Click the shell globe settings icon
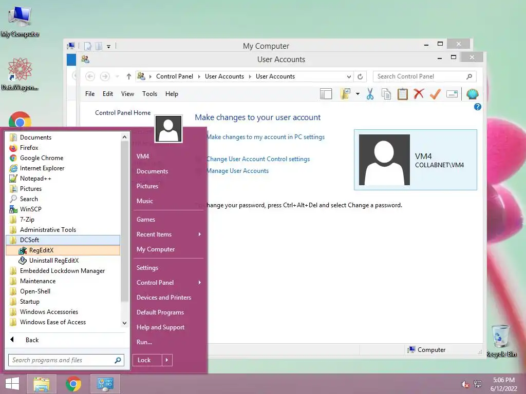The image size is (526, 394). coord(473,94)
